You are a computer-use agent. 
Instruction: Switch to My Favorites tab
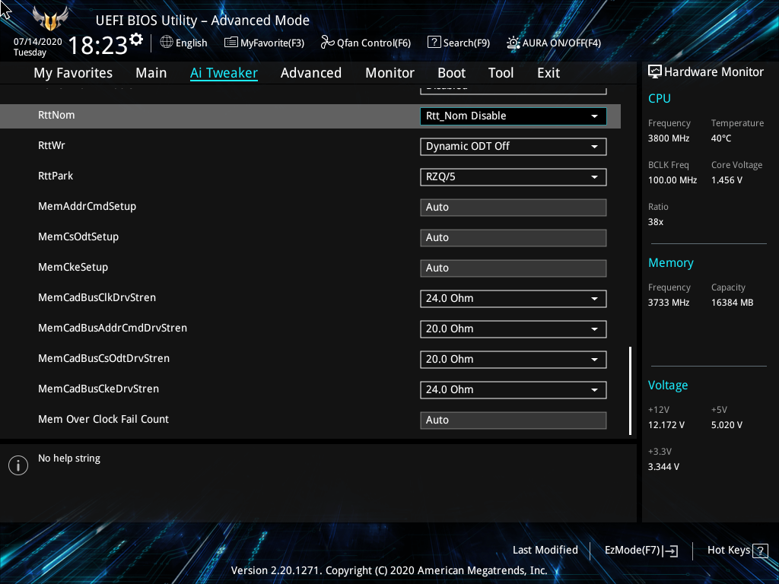[73, 73]
